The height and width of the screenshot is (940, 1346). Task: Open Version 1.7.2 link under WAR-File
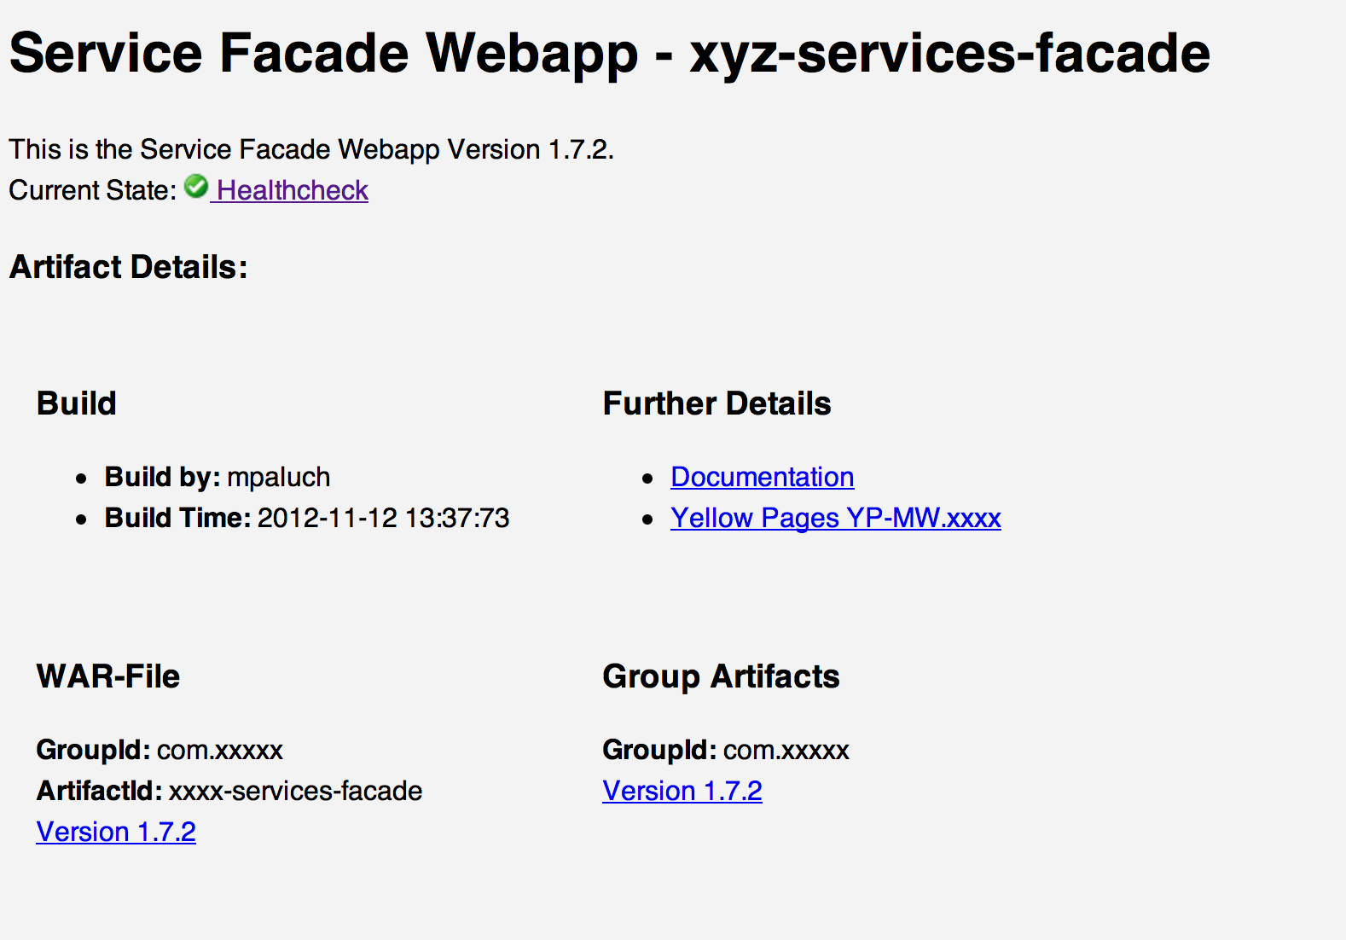[116, 832]
